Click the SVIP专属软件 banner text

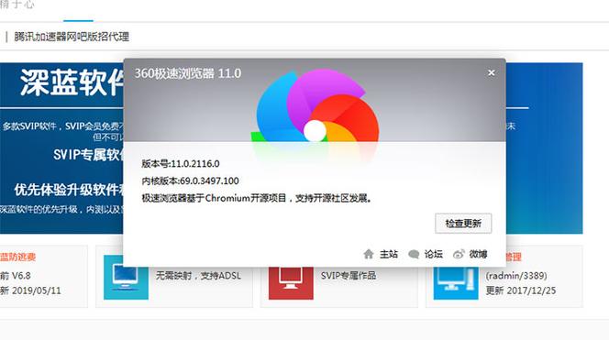tap(89, 155)
